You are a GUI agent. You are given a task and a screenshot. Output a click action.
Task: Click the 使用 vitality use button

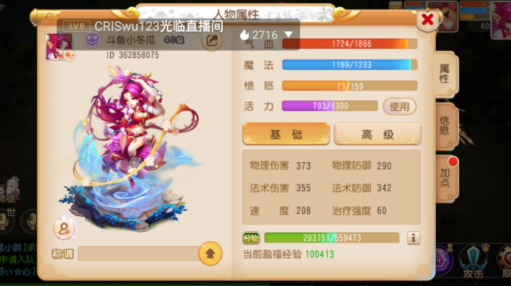pyautogui.click(x=400, y=106)
